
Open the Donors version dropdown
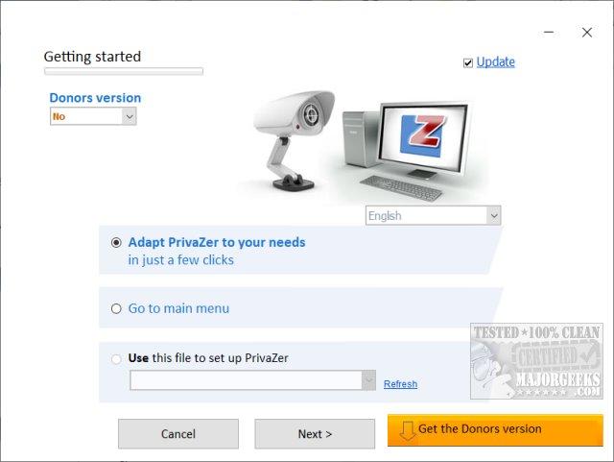point(93,116)
